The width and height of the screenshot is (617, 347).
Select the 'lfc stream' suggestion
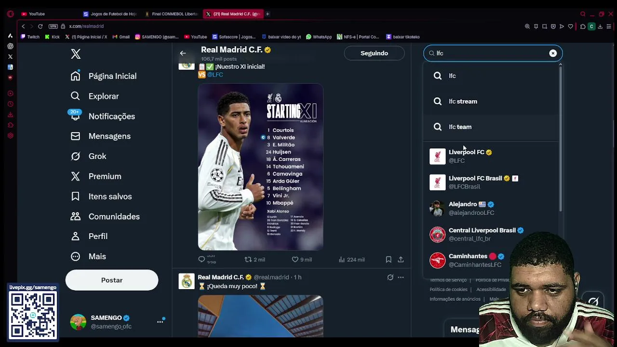click(x=492, y=101)
